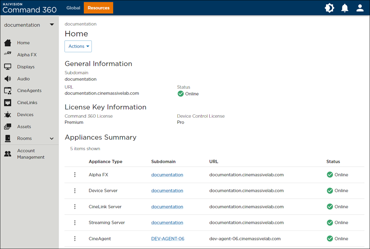The image size is (370, 249).
Task: Select the Devices icon
Action: [x=7, y=114]
